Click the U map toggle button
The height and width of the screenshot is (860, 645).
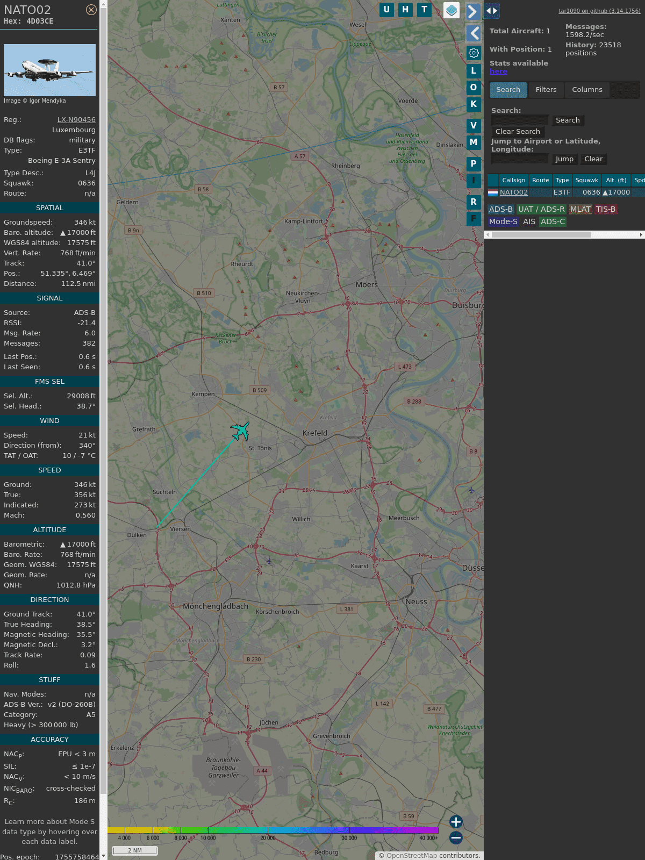point(386,10)
